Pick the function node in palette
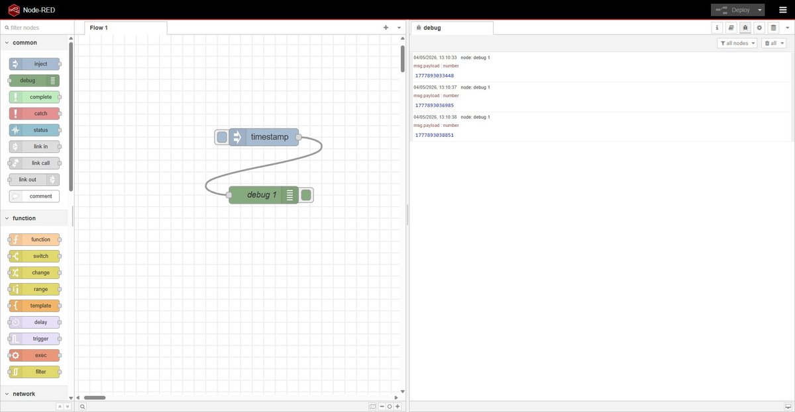 point(34,239)
